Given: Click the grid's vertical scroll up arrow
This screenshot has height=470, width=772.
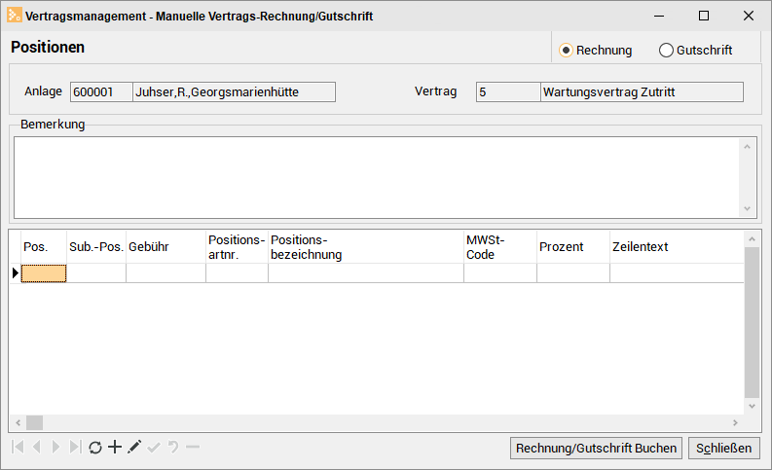Looking at the screenshot, I should [752, 239].
